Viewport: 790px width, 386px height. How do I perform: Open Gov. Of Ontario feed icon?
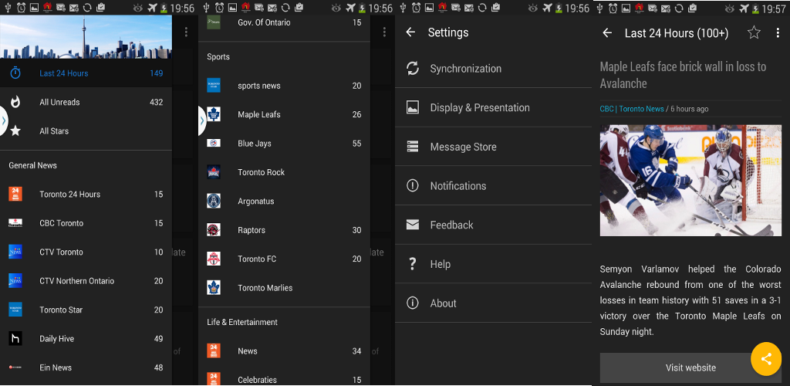point(214,22)
